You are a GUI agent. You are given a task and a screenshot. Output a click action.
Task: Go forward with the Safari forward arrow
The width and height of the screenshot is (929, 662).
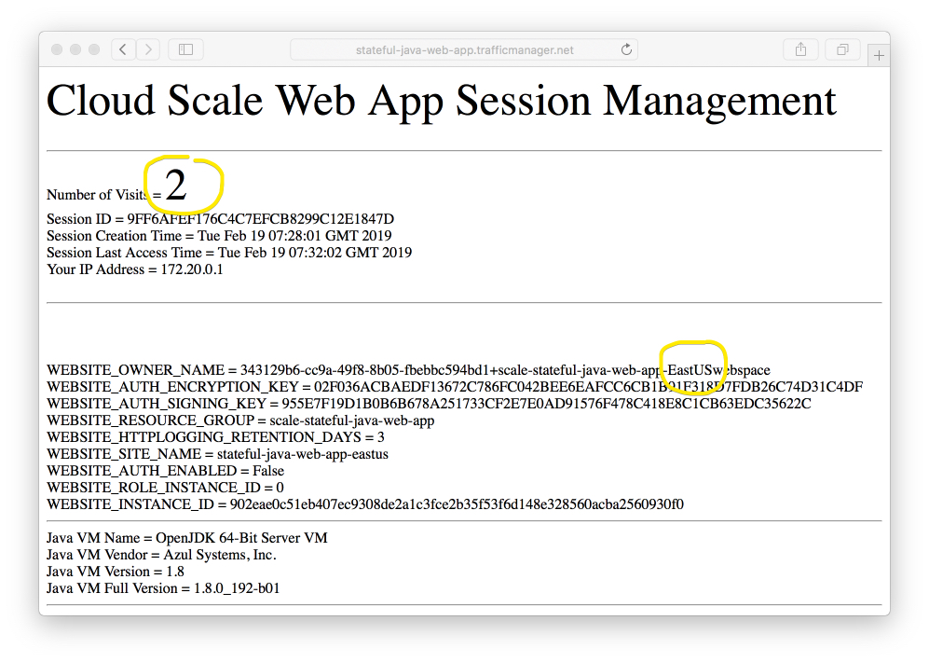(148, 49)
